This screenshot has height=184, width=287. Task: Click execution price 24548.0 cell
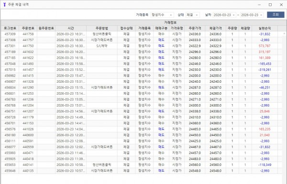(x=215, y=171)
